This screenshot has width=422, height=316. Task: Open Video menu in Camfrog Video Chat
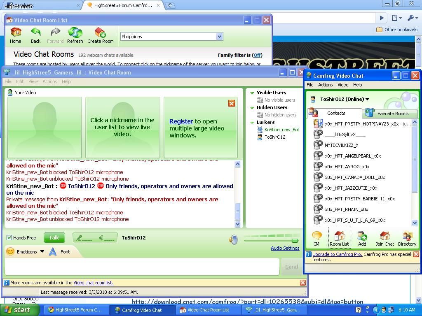click(343, 85)
